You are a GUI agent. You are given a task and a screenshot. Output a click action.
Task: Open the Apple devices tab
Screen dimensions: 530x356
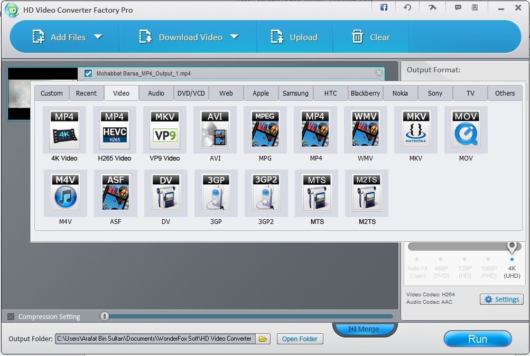coord(261,93)
